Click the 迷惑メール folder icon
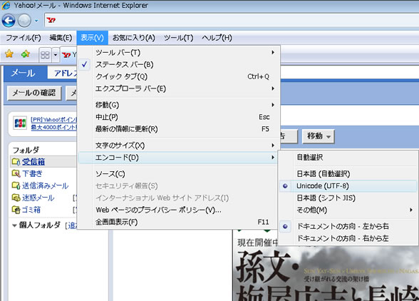This screenshot has width=419, height=301. pos(16,198)
